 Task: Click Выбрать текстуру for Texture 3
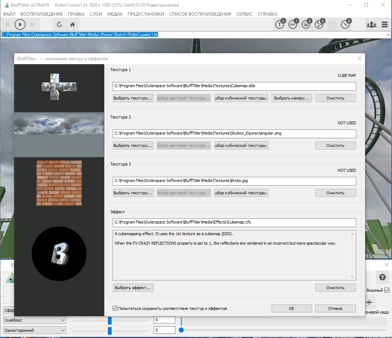133,193
